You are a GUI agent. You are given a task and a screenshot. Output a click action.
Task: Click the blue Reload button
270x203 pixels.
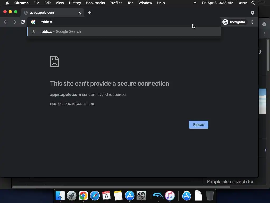198,125
